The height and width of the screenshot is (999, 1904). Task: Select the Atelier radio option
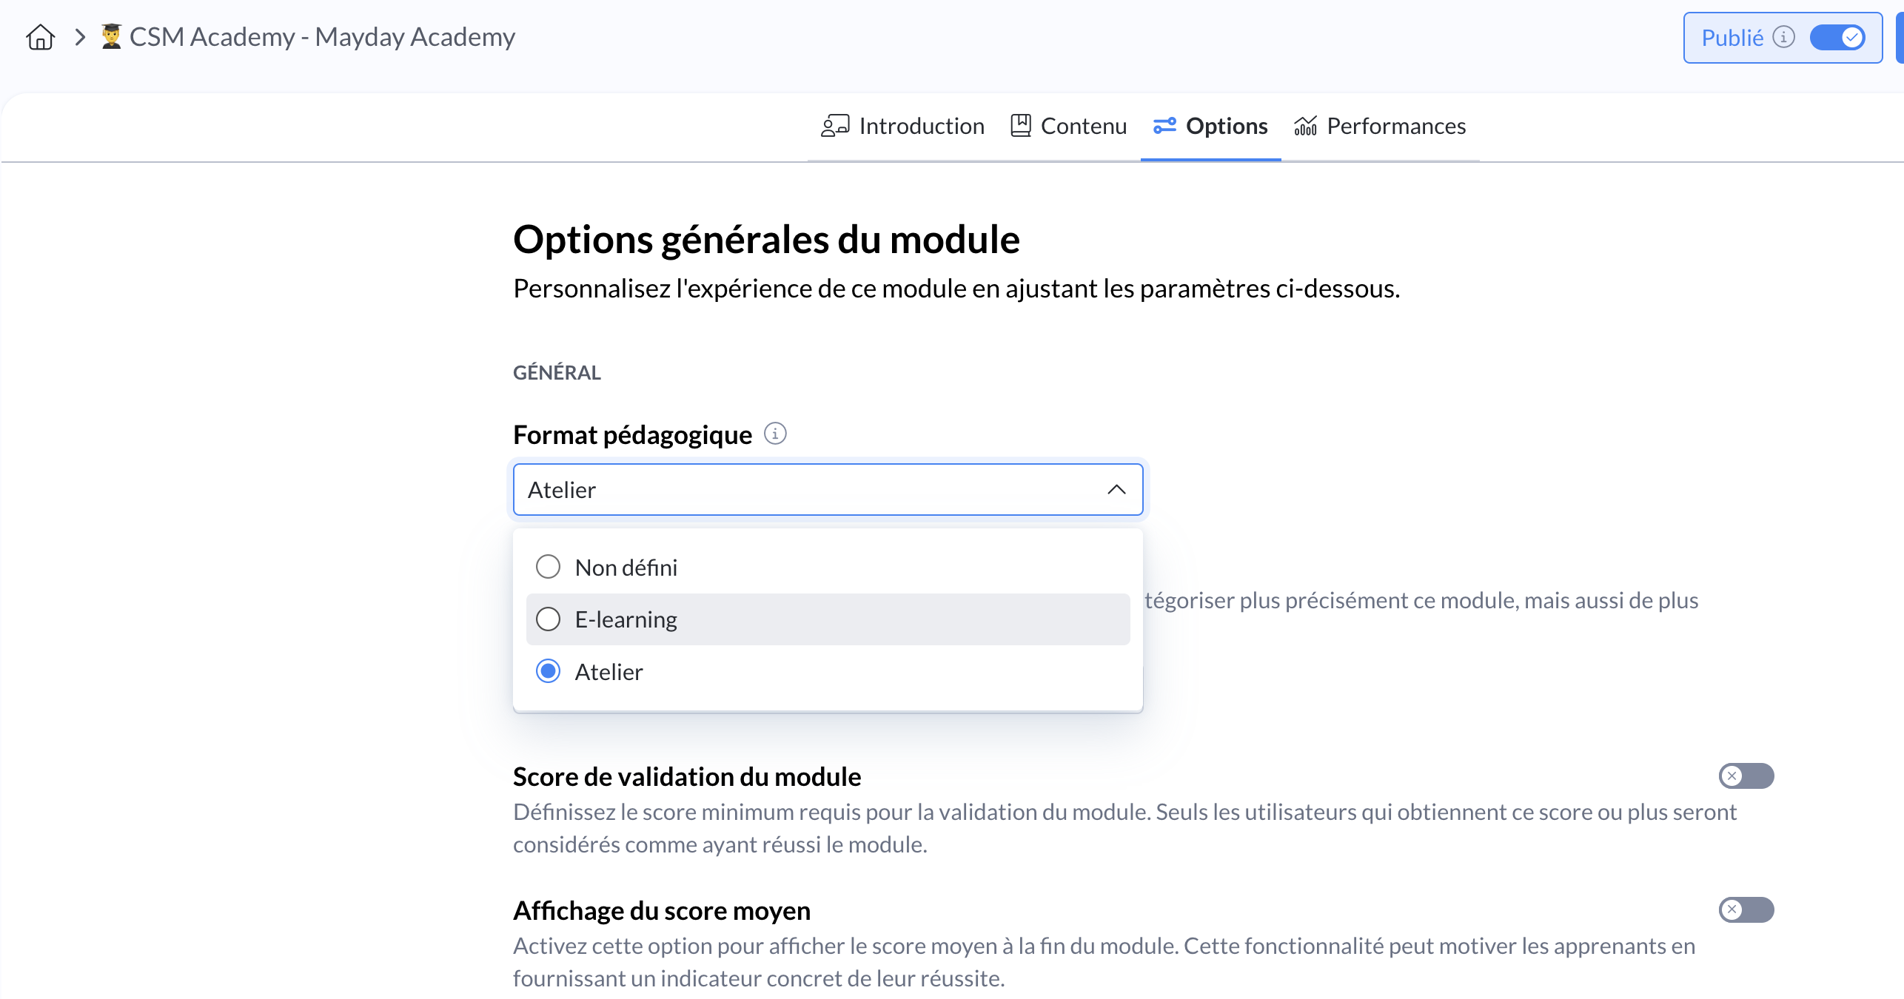549,672
